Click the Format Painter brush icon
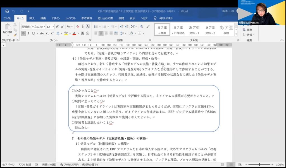 click(15, 35)
